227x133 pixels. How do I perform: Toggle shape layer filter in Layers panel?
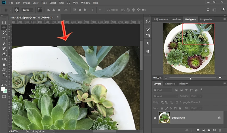[191, 90]
